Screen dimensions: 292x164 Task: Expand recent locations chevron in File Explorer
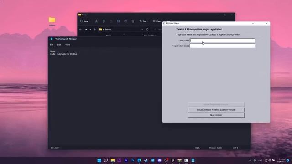click(x=90, y=29)
